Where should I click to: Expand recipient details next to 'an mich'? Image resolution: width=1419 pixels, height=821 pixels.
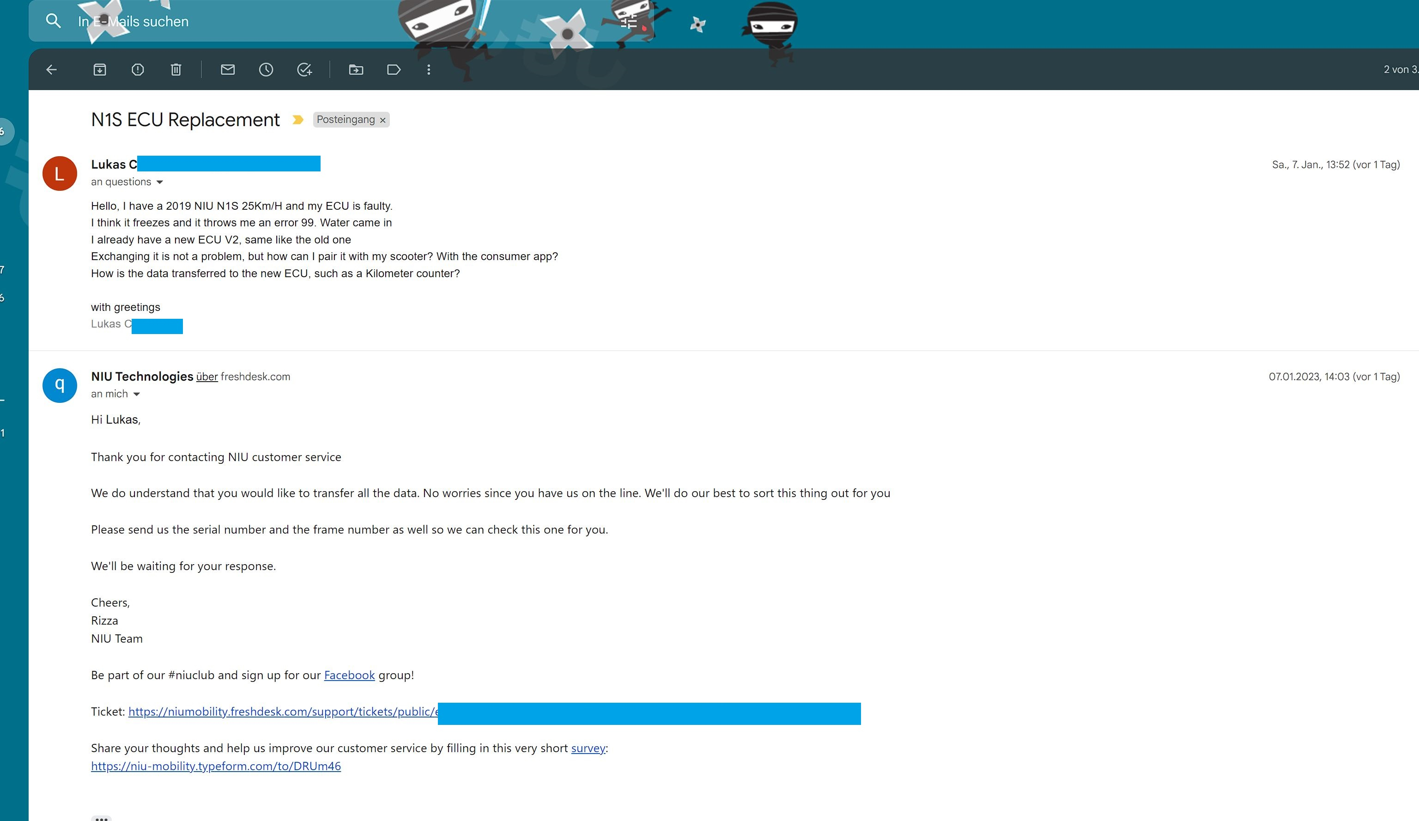(x=136, y=394)
